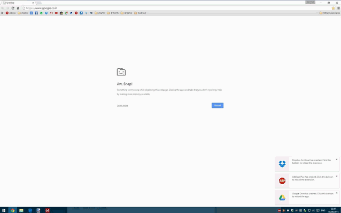Click Dropbox for Gmail crashed notification
This screenshot has height=213, width=341.
pyautogui.click(x=307, y=164)
